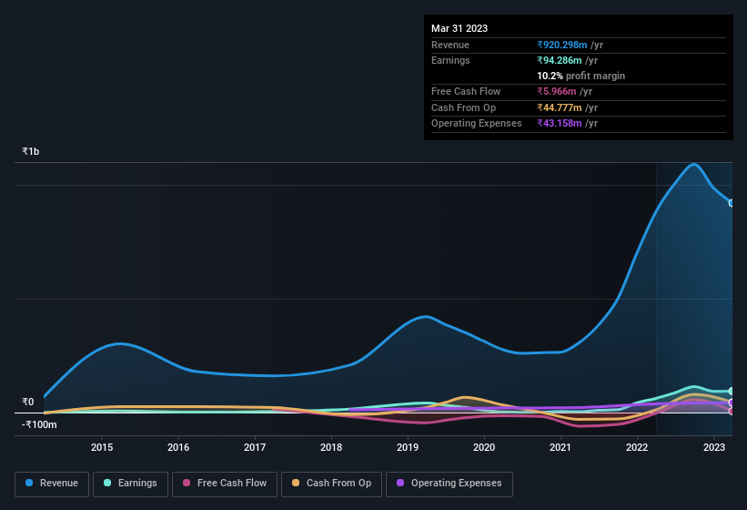
Task: Click the ₹94.286m earnings value
Action: tap(560, 60)
